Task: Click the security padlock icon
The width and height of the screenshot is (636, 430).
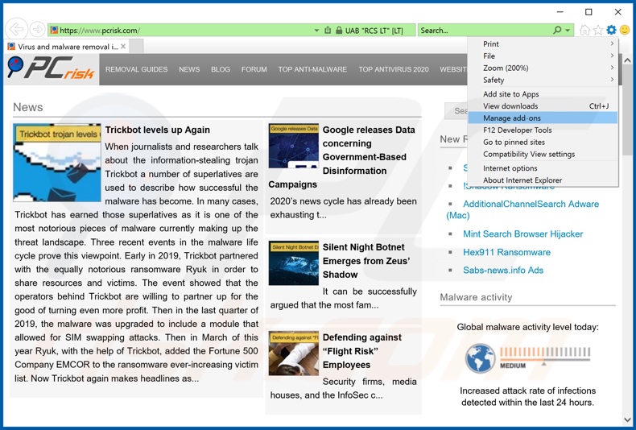Action: point(339,31)
